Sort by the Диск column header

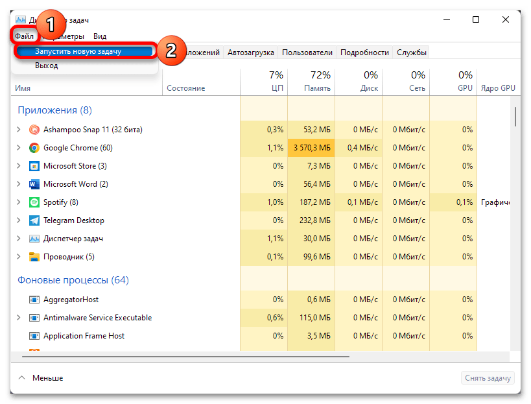tap(359, 82)
